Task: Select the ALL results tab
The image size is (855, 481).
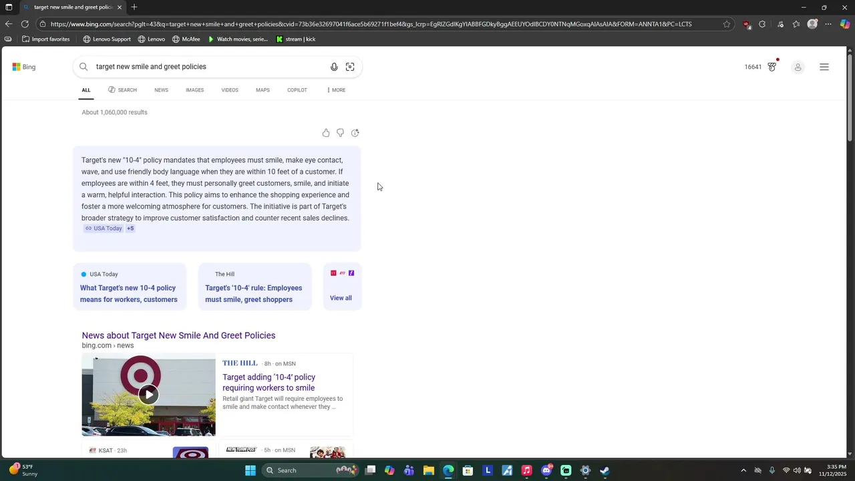Action: pos(86,90)
